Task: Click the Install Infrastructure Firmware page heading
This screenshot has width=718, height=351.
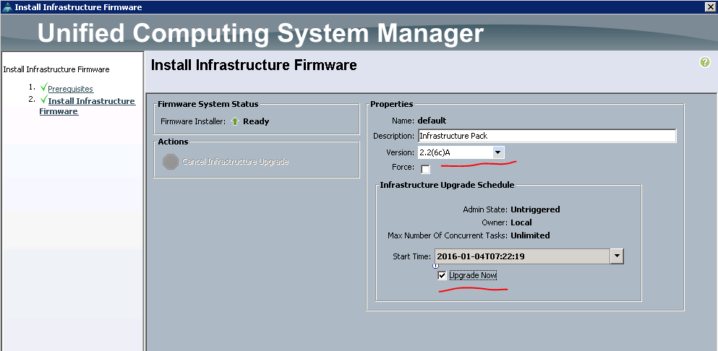Action: tap(254, 65)
